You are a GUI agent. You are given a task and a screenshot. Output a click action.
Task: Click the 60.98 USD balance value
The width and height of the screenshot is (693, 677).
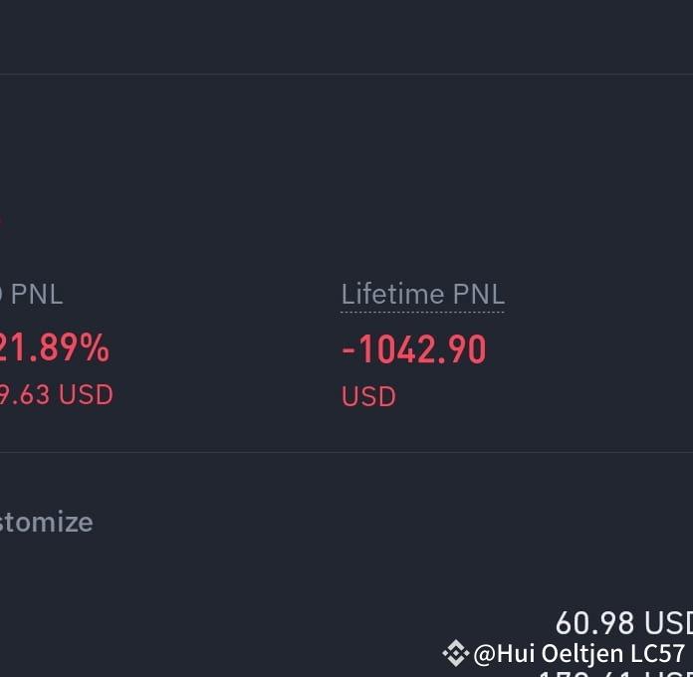pyautogui.click(x=623, y=623)
